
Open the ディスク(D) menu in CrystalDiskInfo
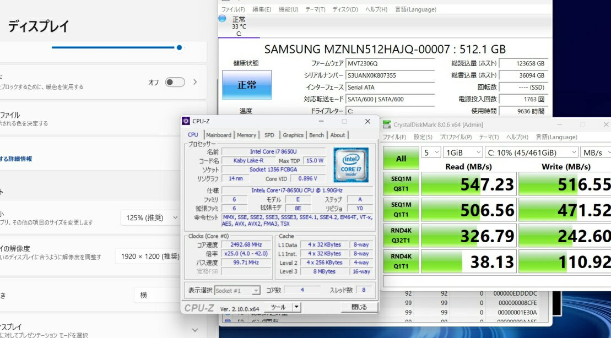(x=345, y=9)
